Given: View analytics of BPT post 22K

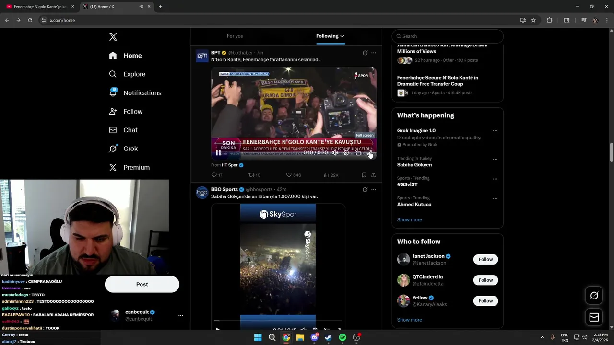Looking at the screenshot, I should [x=331, y=175].
